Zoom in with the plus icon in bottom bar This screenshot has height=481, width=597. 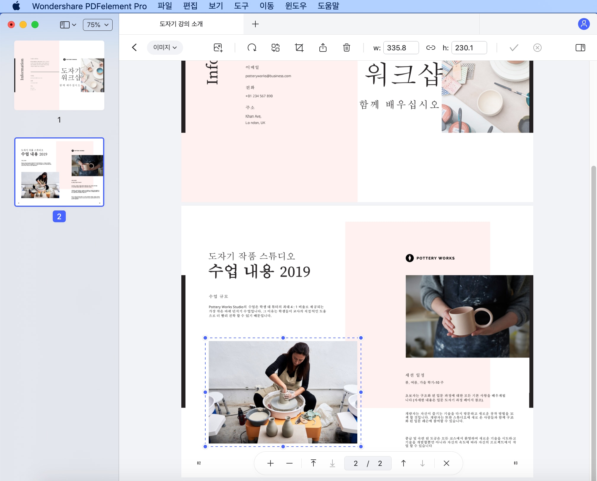point(270,463)
